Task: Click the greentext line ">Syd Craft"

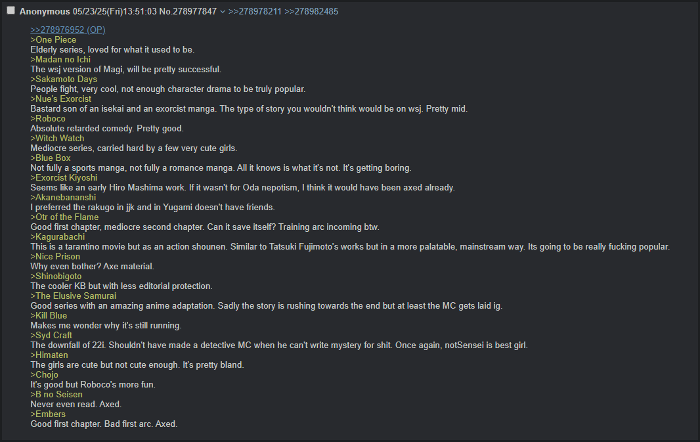Action: click(51, 336)
